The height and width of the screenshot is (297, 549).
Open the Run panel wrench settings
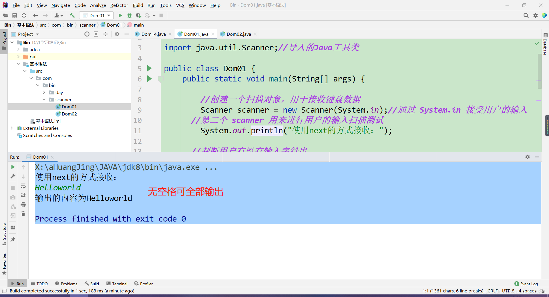coord(13,176)
